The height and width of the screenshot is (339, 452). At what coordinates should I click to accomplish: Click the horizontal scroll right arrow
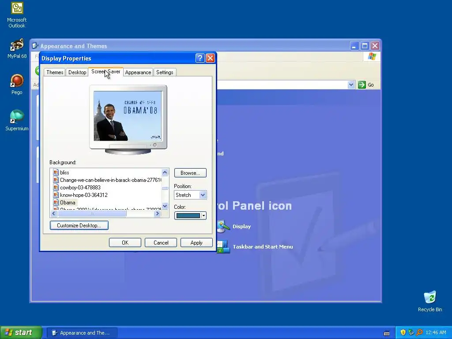pyautogui.click(x=157, y=214)
